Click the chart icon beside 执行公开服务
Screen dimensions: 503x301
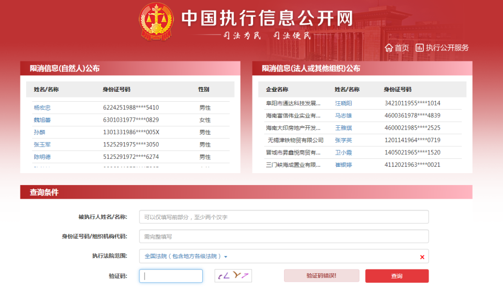(x=420, y=48)
